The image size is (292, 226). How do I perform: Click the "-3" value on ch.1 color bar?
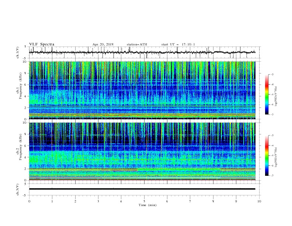tap(272, 74)
